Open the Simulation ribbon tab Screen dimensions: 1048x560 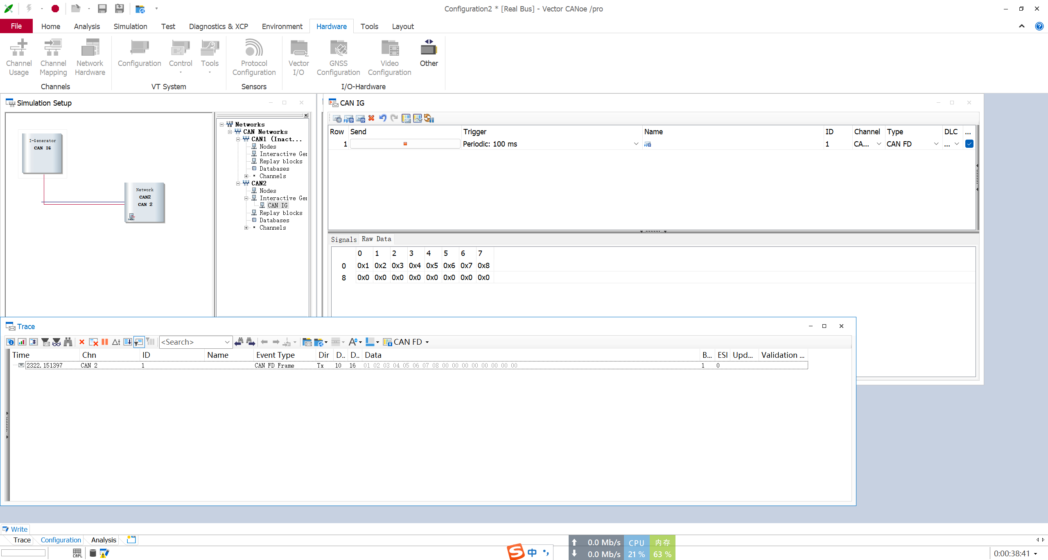pyautogui.click(x=130, y=26)
